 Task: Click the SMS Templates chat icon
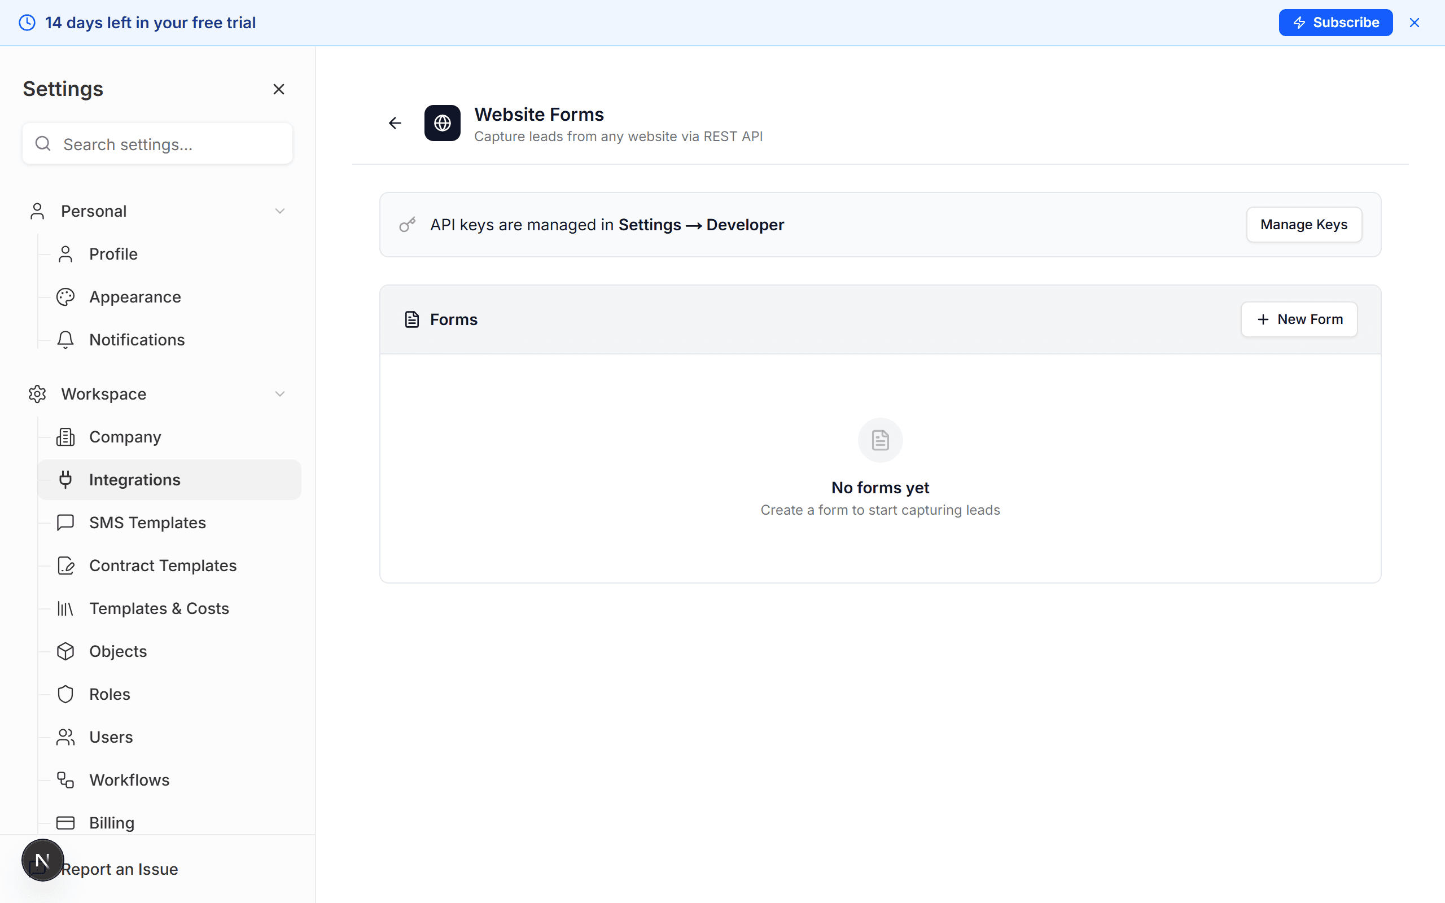click(65, 522)
